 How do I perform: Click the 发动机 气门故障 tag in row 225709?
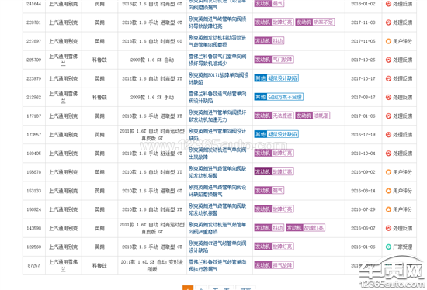pos(274,59)
